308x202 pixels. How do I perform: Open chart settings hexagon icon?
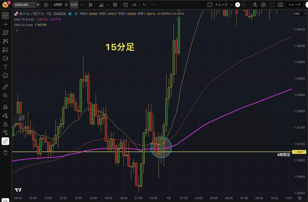pyautogui.click(x=263, y=5)
